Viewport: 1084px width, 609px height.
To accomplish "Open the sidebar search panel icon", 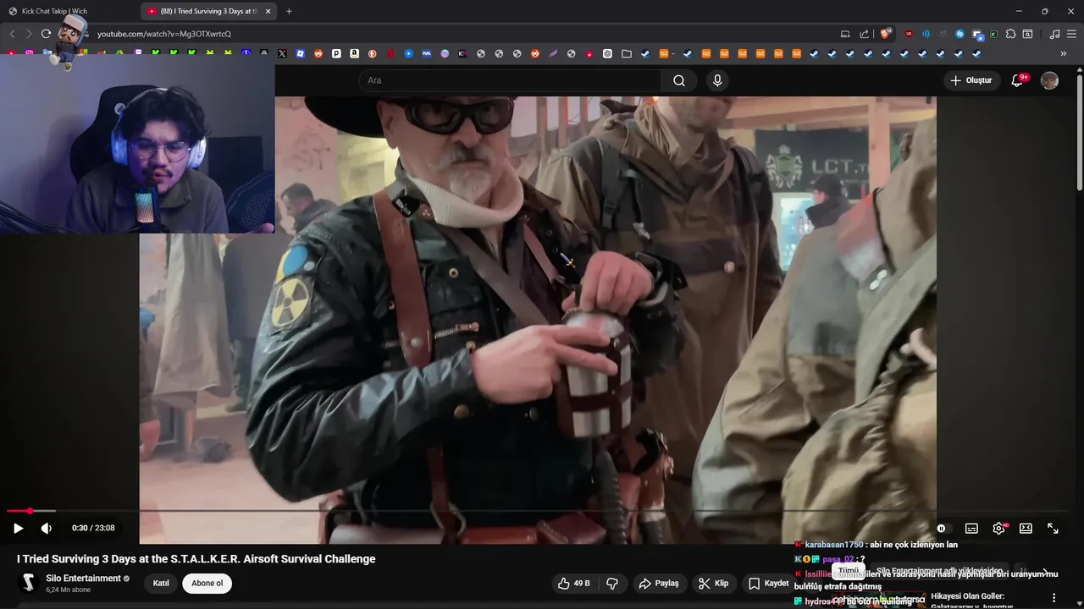I will (1027, 34).
